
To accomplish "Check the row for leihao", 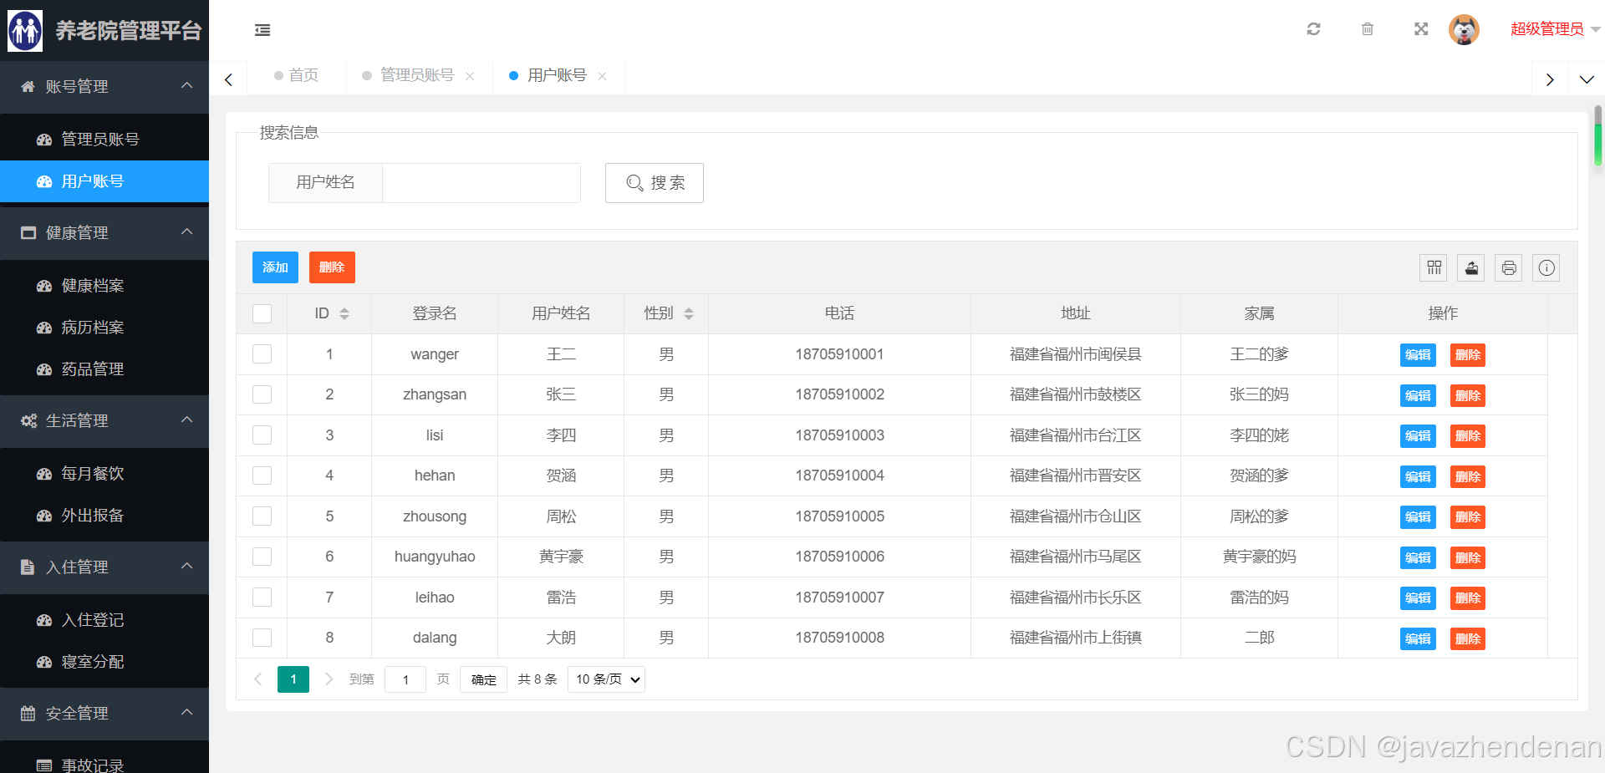I will coord(262,598).
